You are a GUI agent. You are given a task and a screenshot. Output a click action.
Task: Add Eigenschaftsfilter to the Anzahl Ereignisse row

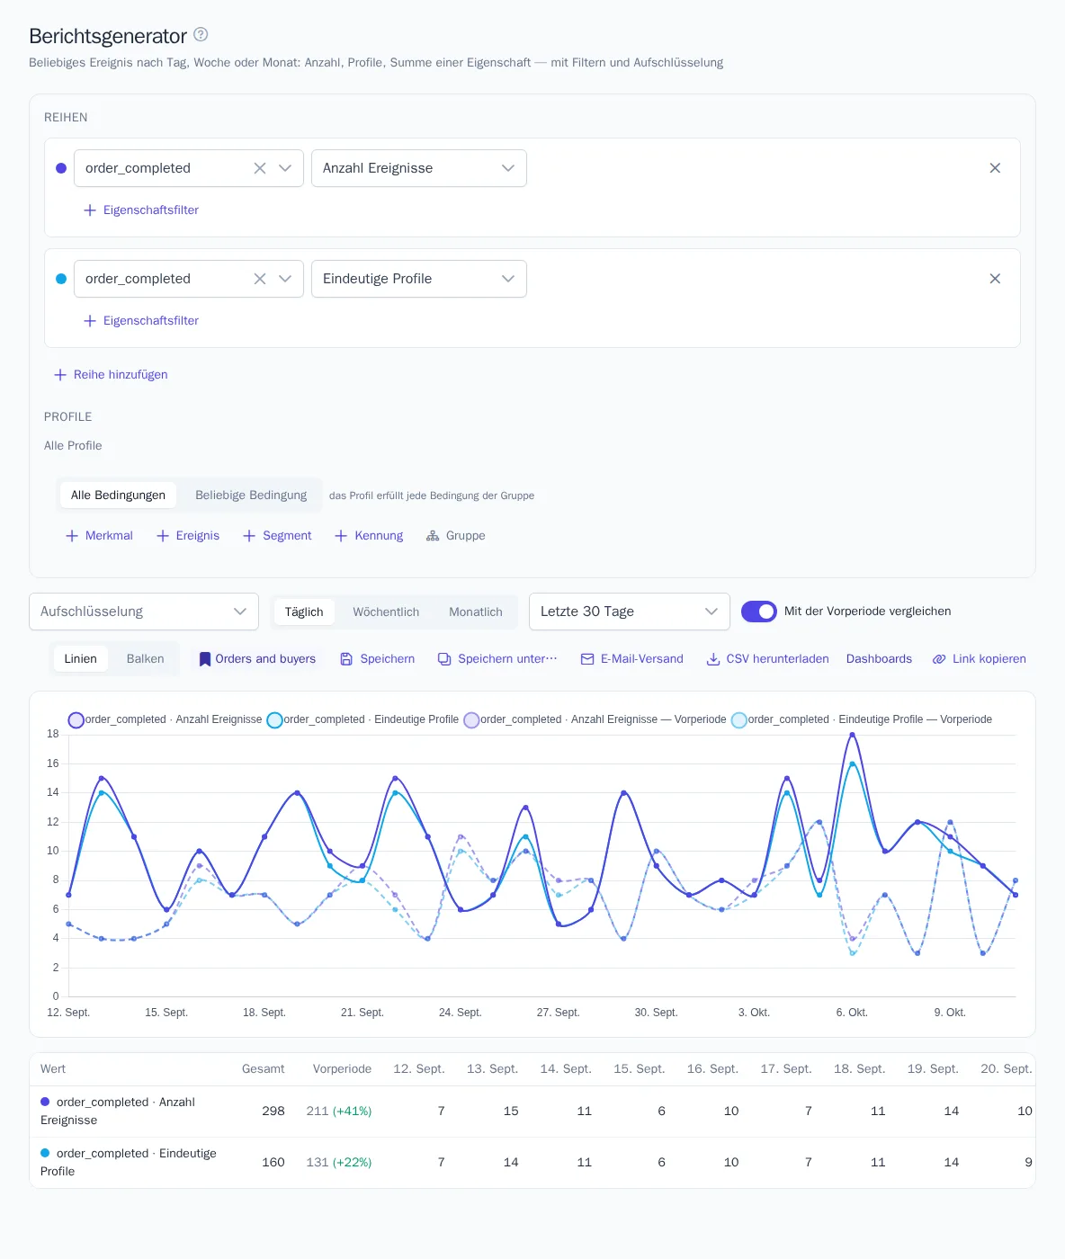click(141, 210)
